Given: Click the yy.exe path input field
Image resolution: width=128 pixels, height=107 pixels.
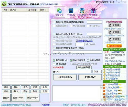Looking at the screenshot, I should click(x=72, y=72).
